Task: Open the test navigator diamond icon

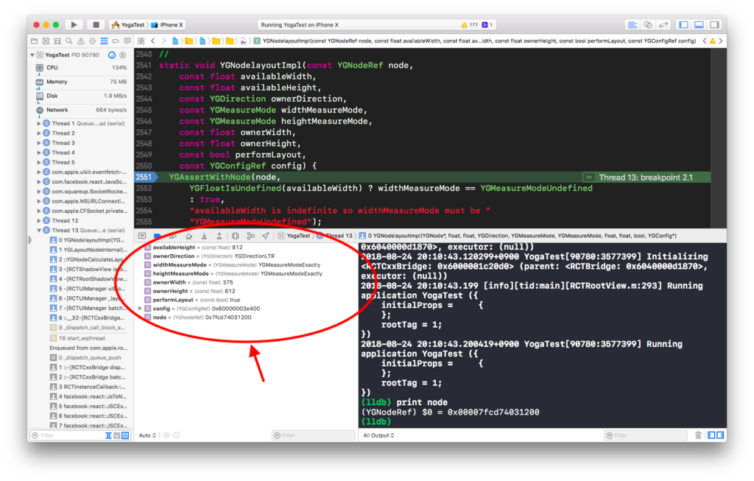Action: pyautogui.click(x=92, y=41)
